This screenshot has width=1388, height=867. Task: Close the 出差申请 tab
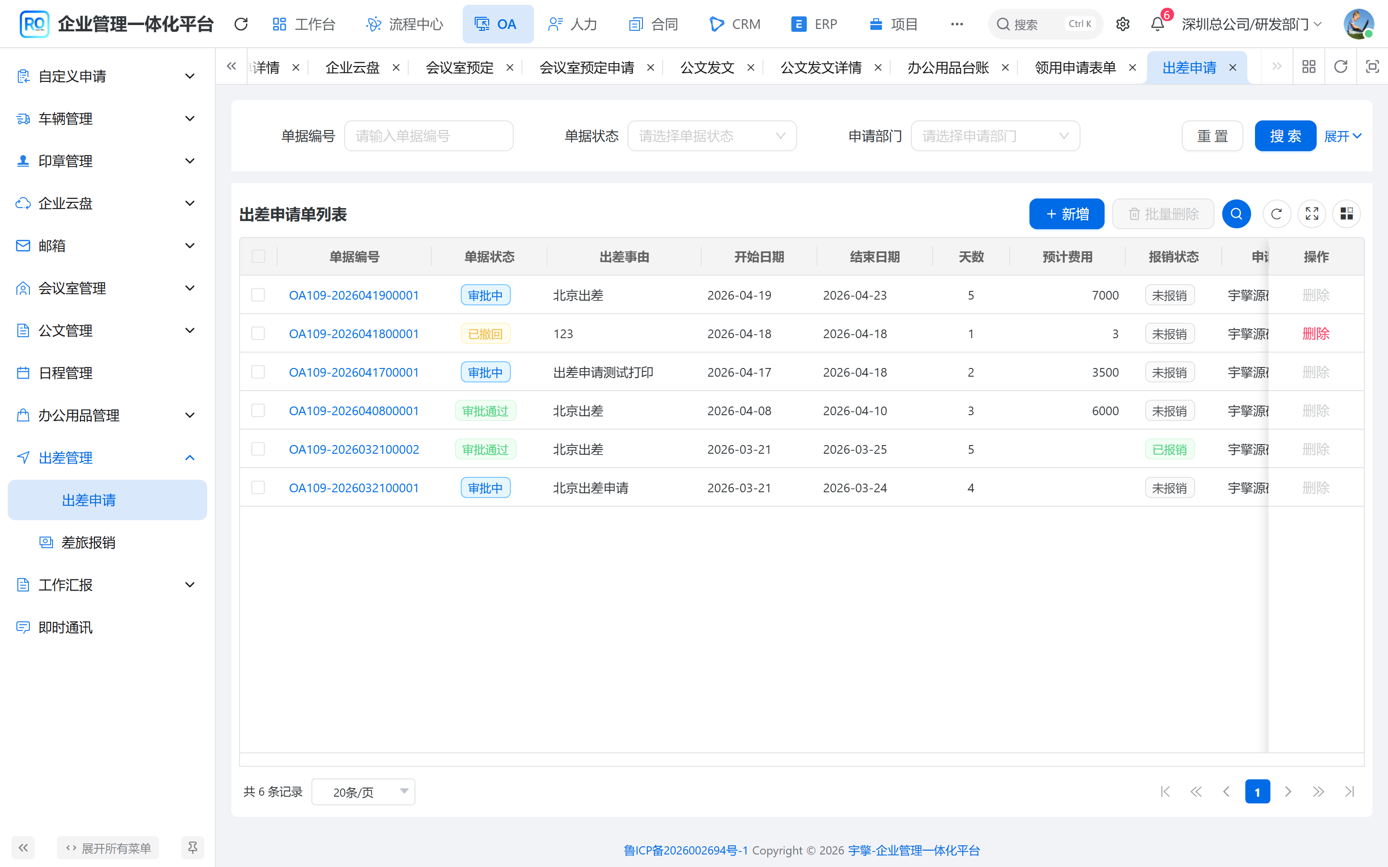coord(1232,67)
